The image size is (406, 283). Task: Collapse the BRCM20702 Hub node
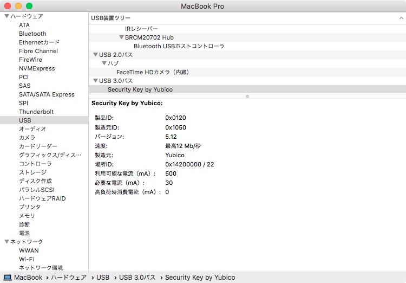[x=121, y=37]
